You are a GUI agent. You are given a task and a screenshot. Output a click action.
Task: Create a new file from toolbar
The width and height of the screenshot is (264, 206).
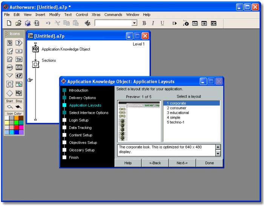(x=9, y=23)
